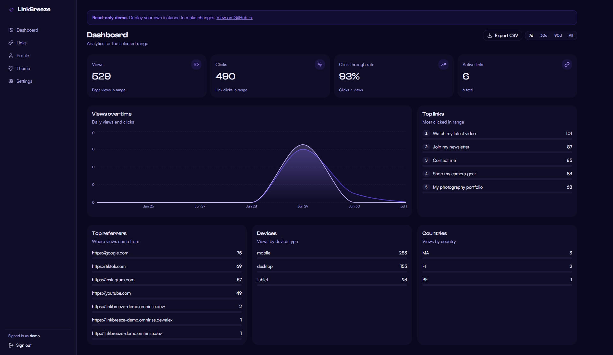Screen dimensions: 613x355
Task: Click referrer http://linkbreeze-demo.omnirise.dev
Action: (127, 333)
